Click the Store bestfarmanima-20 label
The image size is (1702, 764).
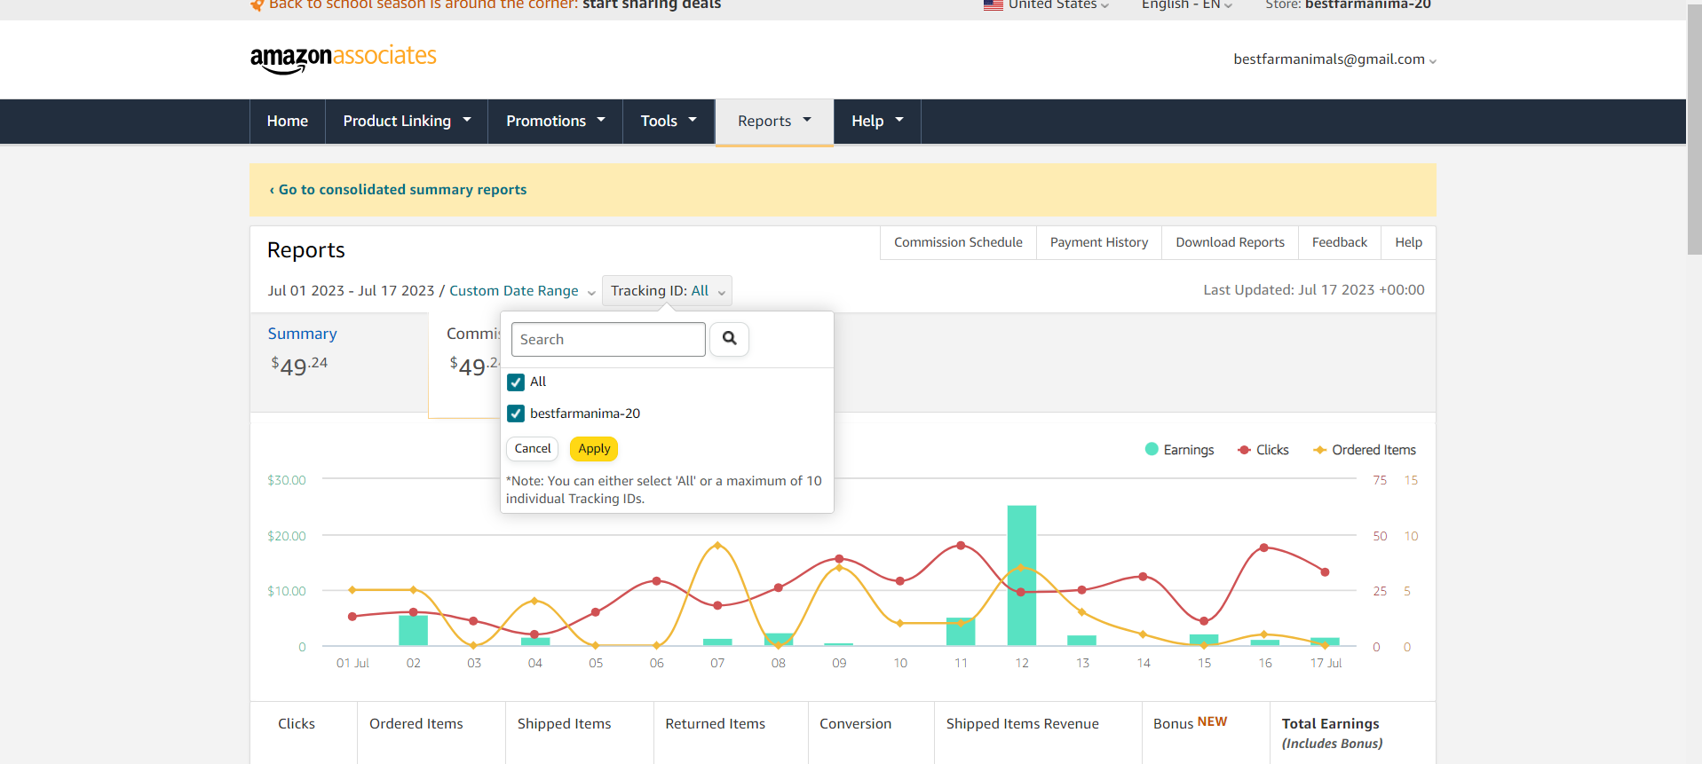[x=1348, y=4]
